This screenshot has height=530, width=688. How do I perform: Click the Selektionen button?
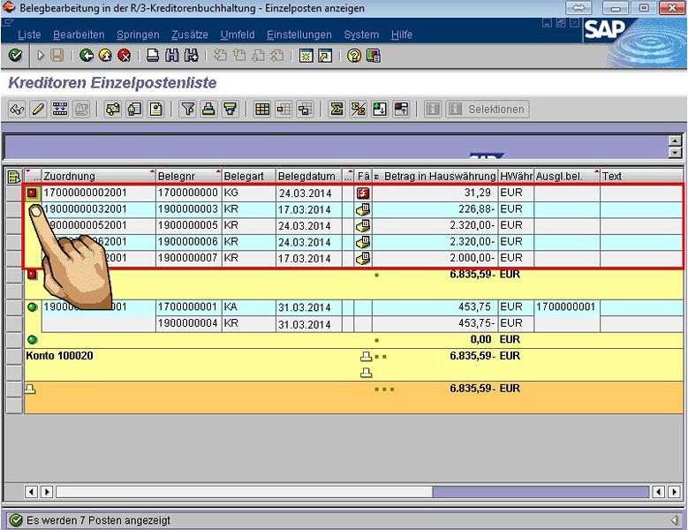(488, 110)
